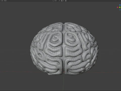Click the 3D cursor at the origin

click(64, 72)
